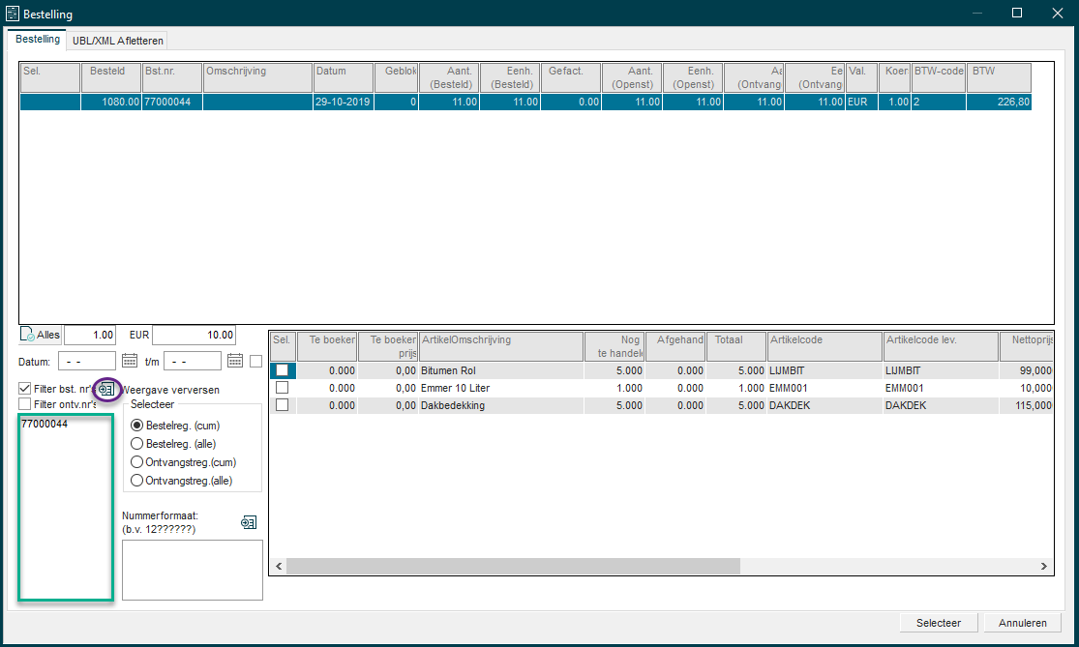The height and width of the screenshot is (647, 1079).
Task: Click the 77000044 cell in the orders grid
Action: pyautogui.click(x=172, y=102)
